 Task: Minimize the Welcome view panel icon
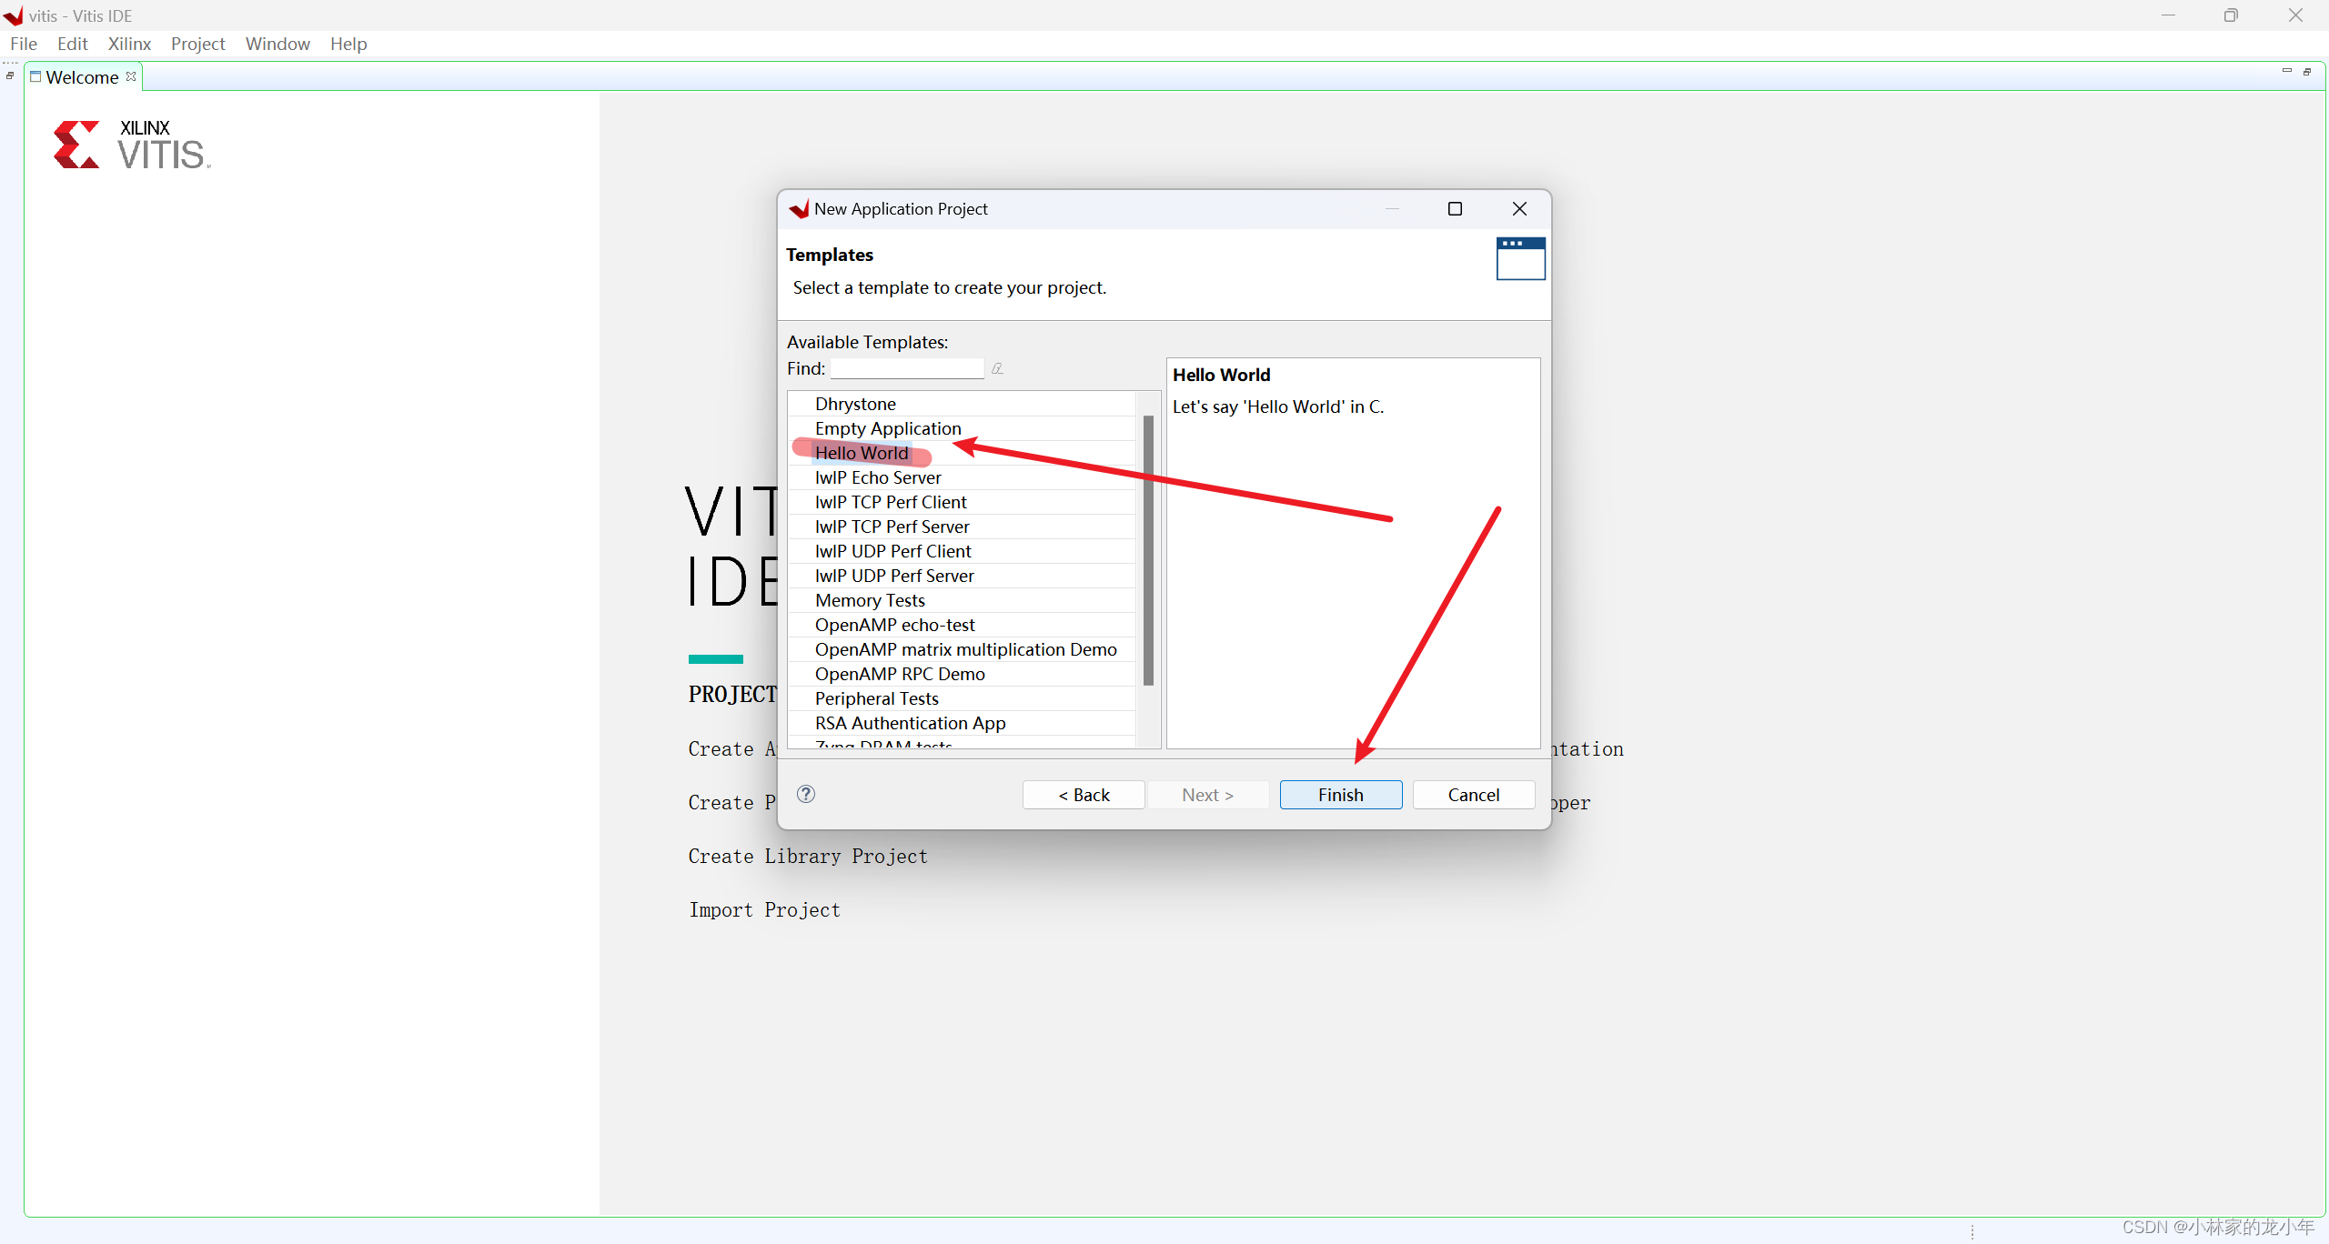tap(2286, 71)
